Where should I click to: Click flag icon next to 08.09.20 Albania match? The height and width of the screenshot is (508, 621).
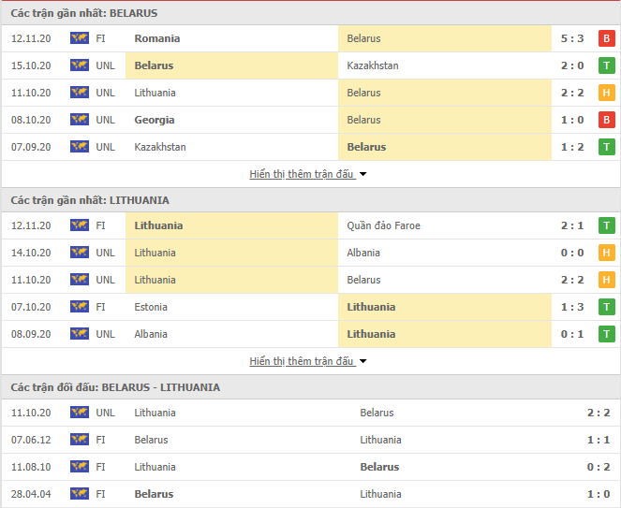(80, 334)
